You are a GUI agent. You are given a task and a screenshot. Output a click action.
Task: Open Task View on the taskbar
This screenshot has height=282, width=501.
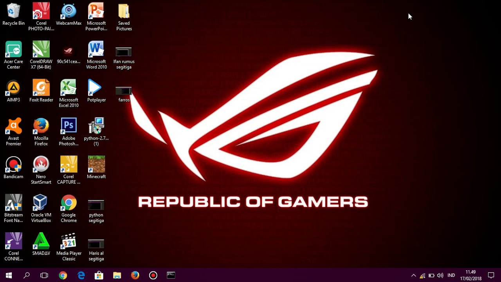coord(44,275)
